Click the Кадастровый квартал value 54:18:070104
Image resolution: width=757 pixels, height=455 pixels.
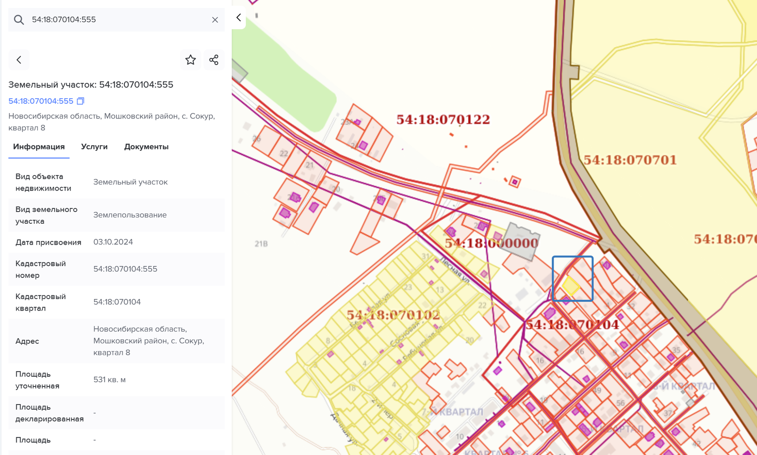click(x=117, y=302)
